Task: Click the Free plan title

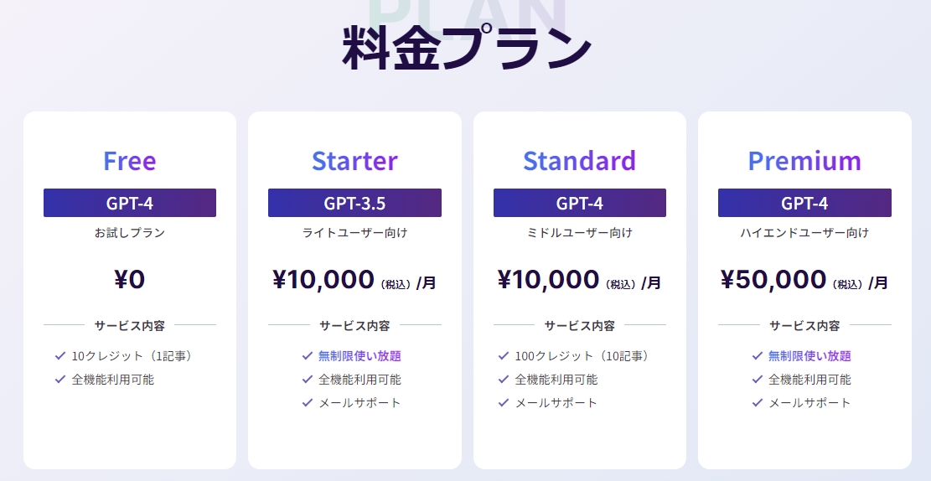Action: point(130,160)
